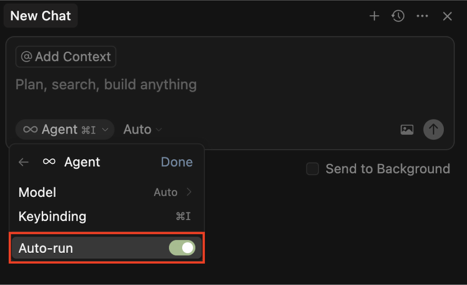Open the Auto model dropdown
The width and height of the screenshot is (467, 285).
[143, 130]
